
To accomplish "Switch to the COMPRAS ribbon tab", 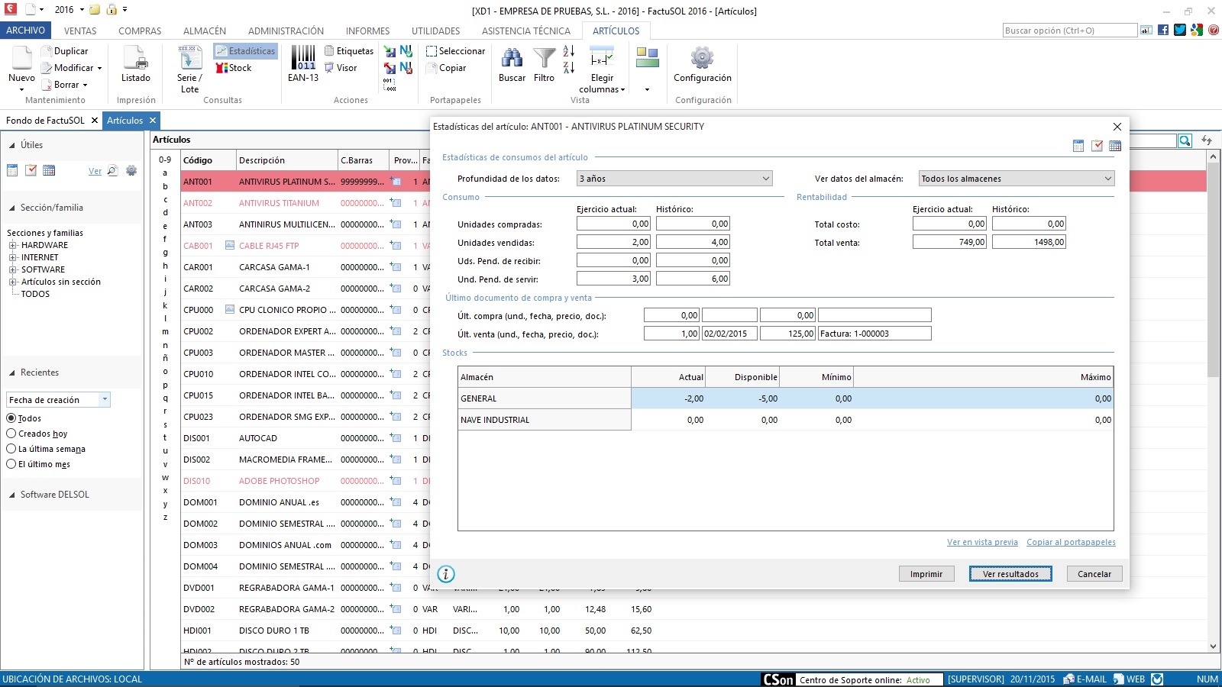I will 140,31.
